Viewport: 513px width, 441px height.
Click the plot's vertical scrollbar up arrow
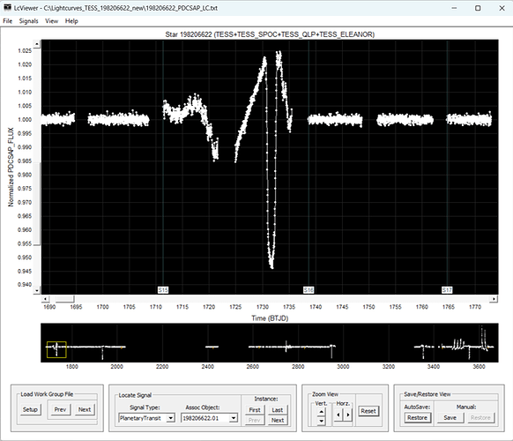(x=37, y=44)
